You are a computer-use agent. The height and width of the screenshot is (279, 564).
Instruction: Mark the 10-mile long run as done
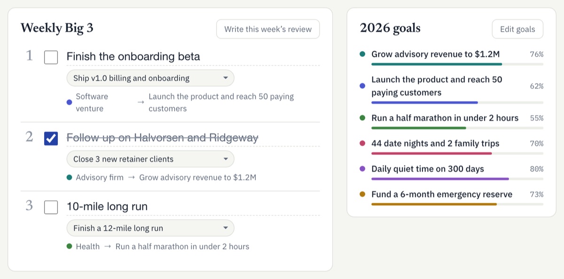(x=51, y=207)
